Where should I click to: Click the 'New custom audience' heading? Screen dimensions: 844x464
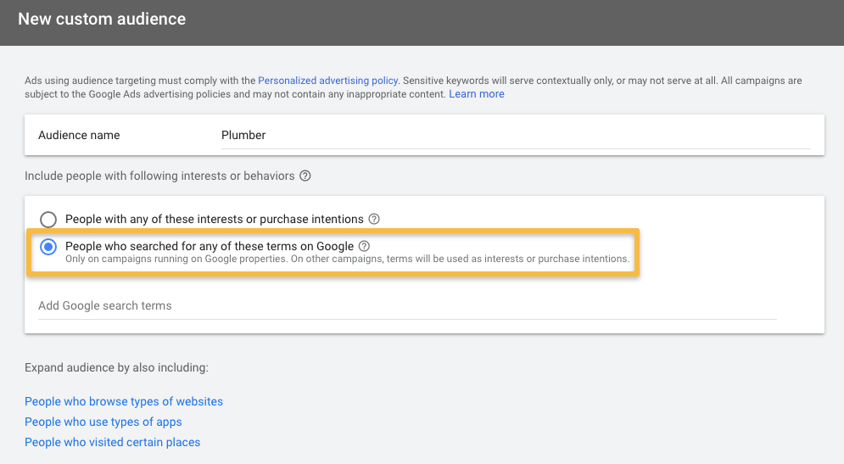coord(102,19)
